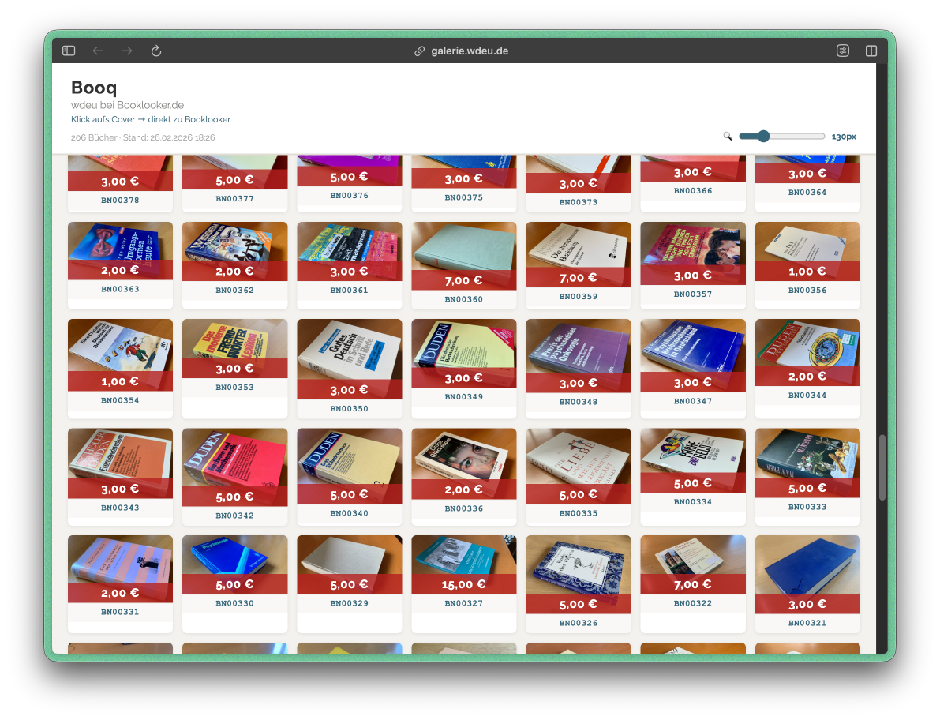The width and height of the screenshot is (940, 720).
Task: Open book cover BN00334
Action: tap(692, 460)
